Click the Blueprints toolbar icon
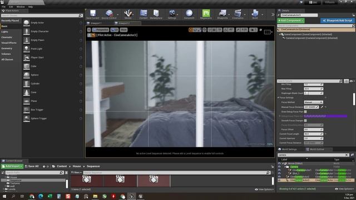356x200 pixels. coord(222,13)
